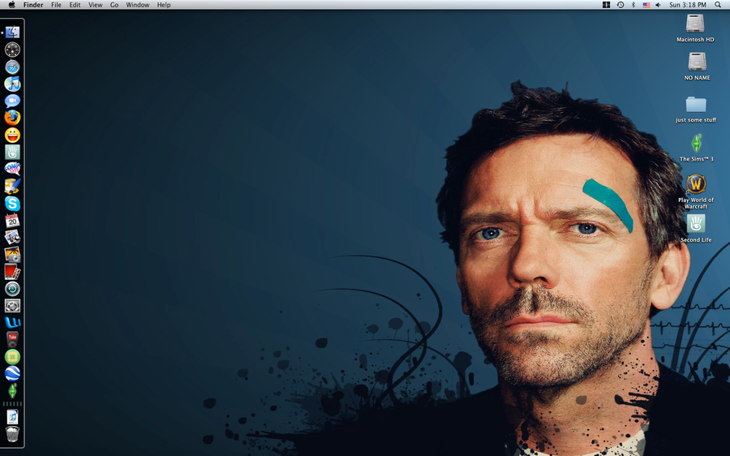Open the File menu
The height and width of the screenshot is (456, 730).
(56, 5)
